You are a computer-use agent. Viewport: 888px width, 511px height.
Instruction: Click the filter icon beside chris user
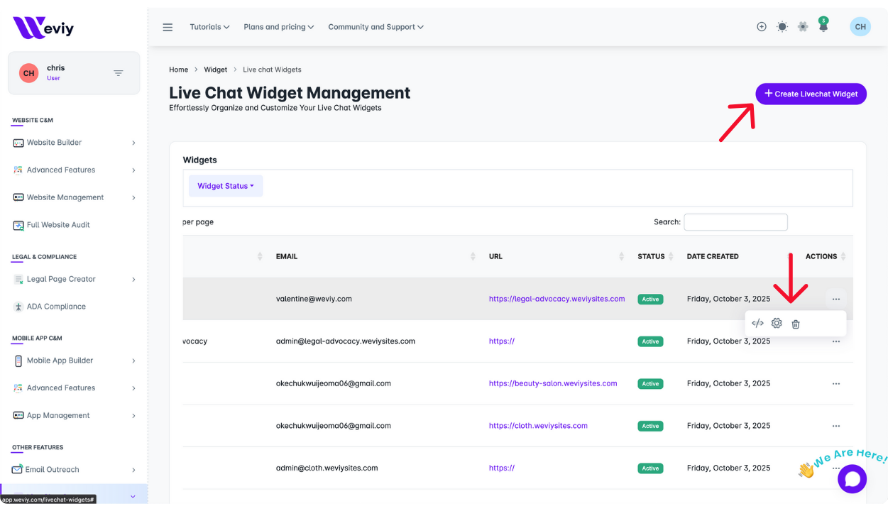point(119,73)
